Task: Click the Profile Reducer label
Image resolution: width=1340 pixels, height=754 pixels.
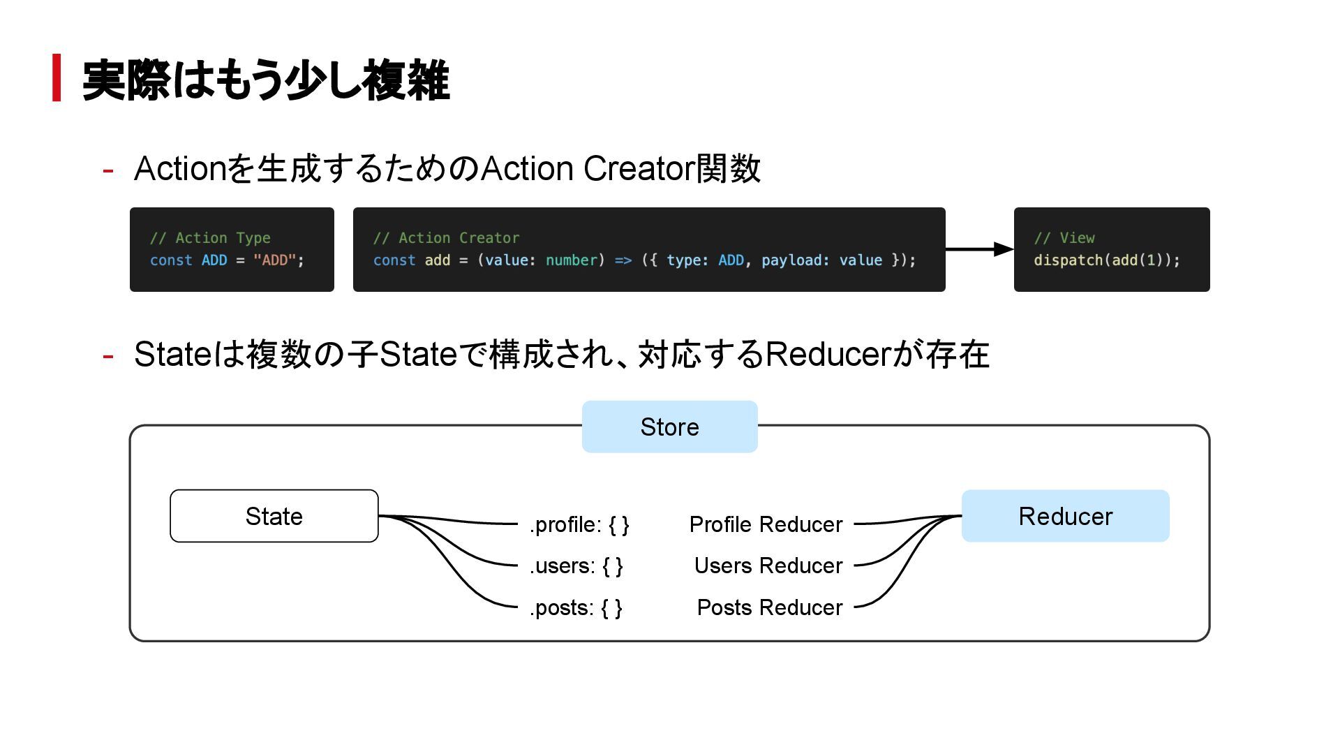Action: (x=766, y=524)
